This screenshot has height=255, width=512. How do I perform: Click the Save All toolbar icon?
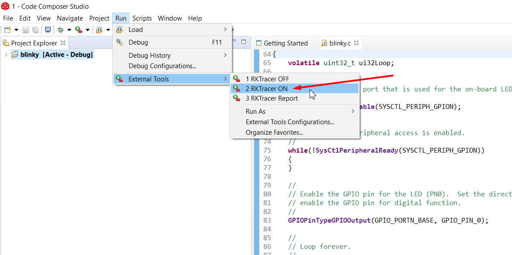[x=35, y=29]
